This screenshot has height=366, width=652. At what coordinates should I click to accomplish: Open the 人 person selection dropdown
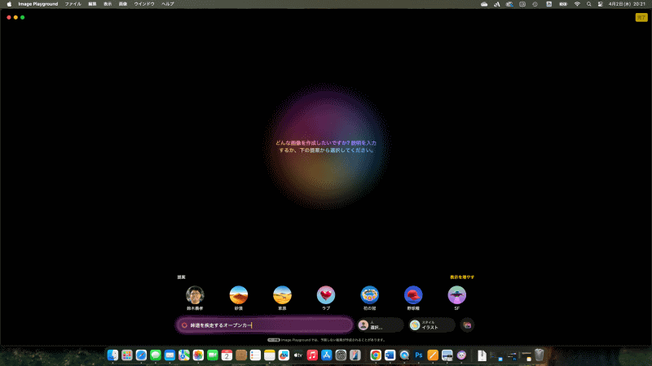click(x=380, y=325)
